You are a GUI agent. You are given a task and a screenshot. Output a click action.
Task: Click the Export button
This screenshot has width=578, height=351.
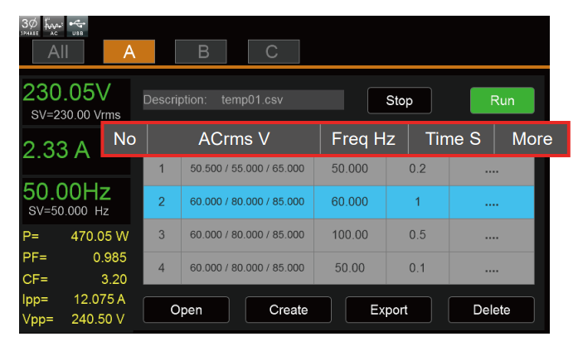coord(388,310)
